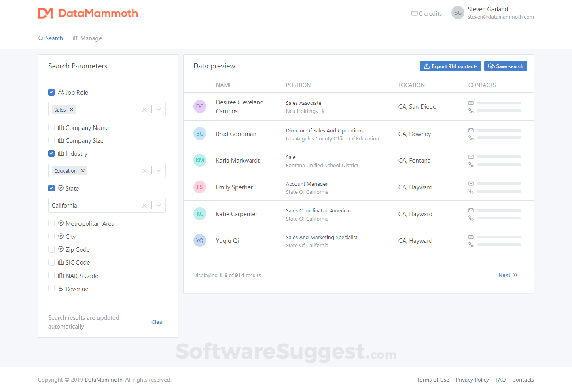Uncheck the Industry checkbox
This screenshot has width=572, height=391.
[51, 153]
